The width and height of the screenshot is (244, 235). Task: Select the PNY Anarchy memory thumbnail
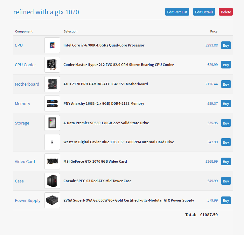tap(52, 103)
